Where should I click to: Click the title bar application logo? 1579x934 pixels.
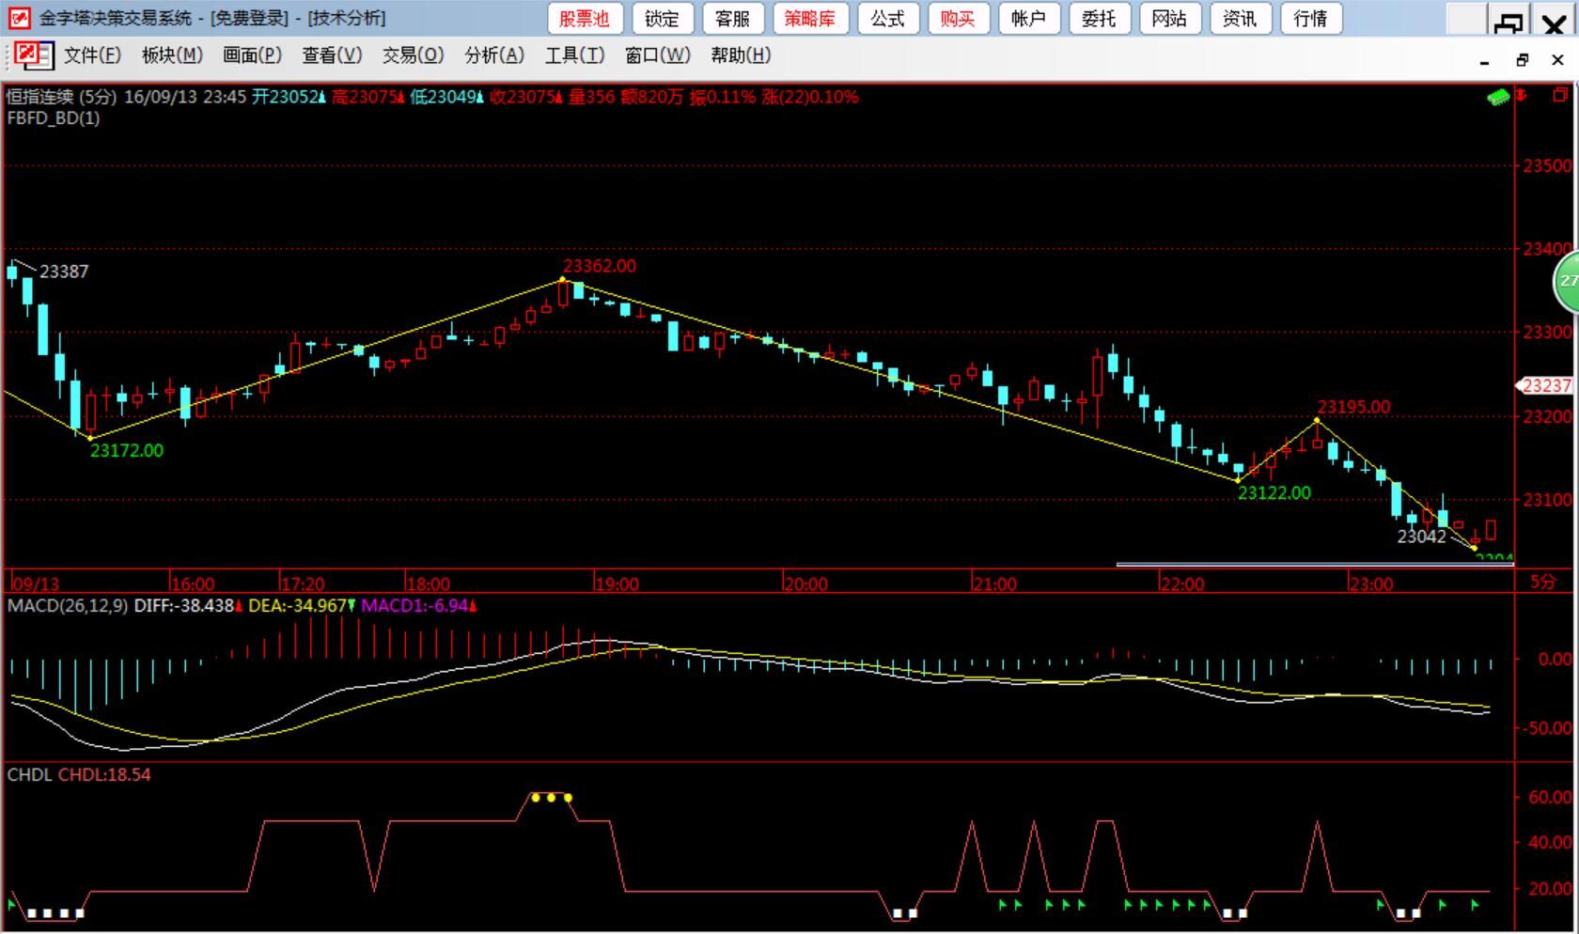(x=19, y=18)
